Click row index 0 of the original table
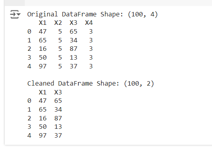This screenshot has height=148, width=212. coord(29,32)
